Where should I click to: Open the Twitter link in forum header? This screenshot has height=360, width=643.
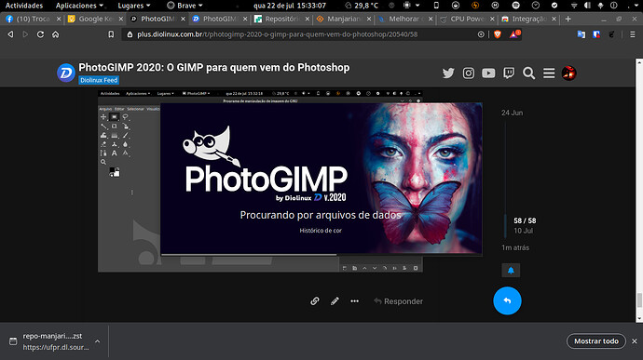tap(448, 73)
